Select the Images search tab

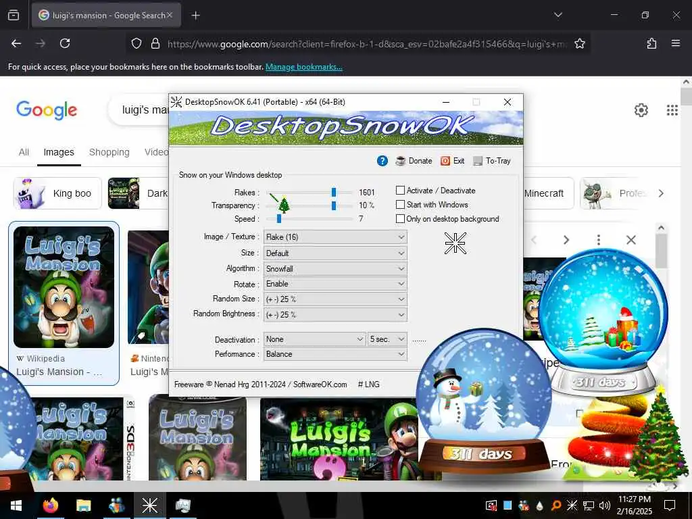point(59,152)
